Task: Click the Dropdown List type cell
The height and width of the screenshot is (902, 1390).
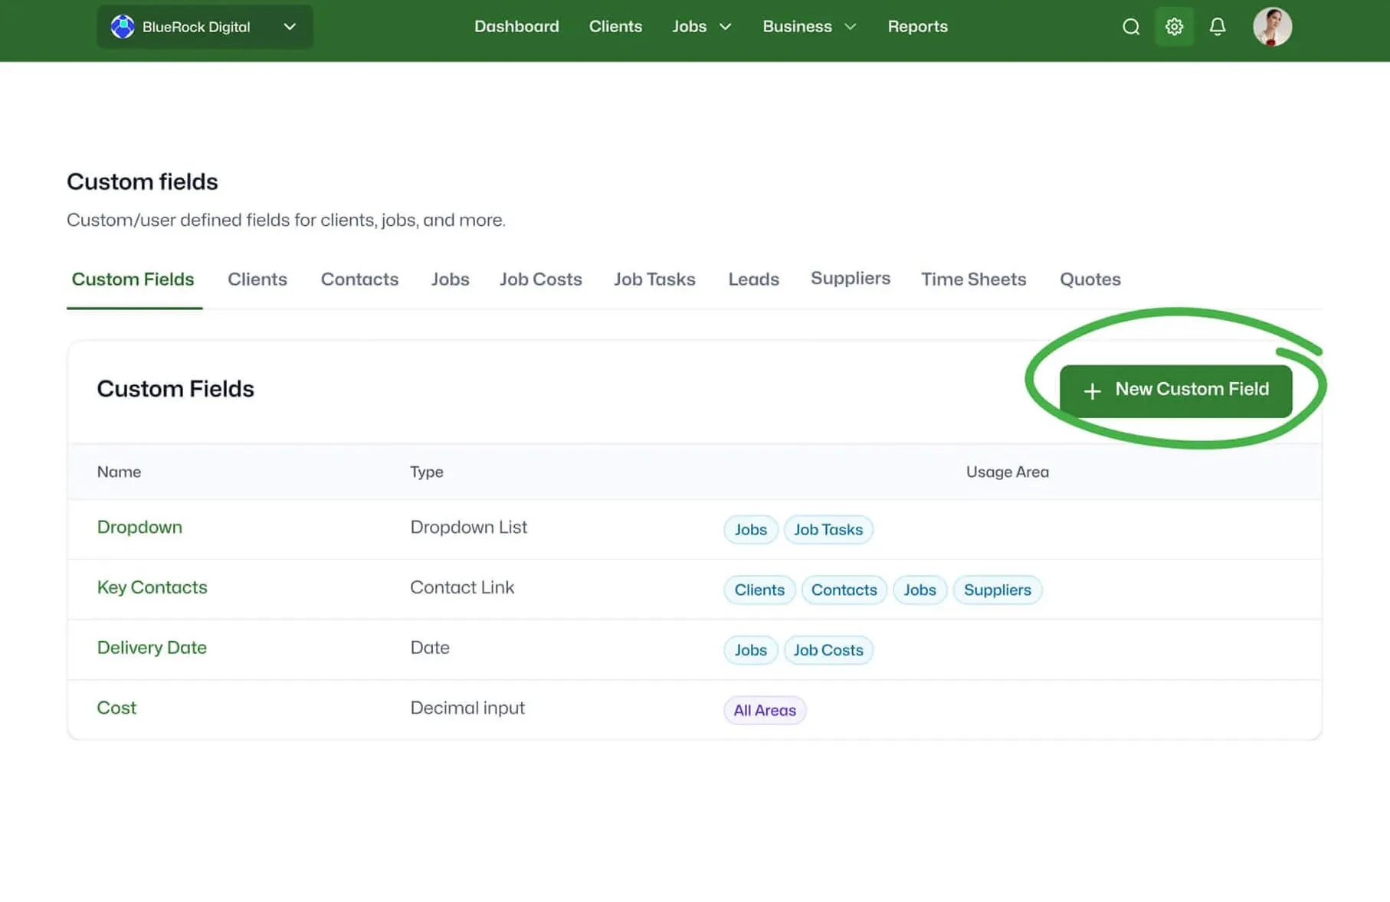Action: click(468, 528)
